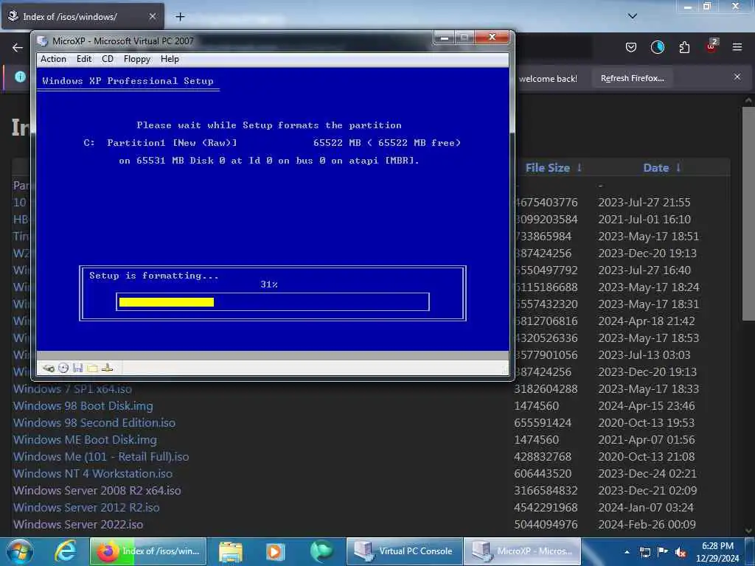Open the Firefox extensions puzzle icon

pyautogui.click(x=684, y=47)
